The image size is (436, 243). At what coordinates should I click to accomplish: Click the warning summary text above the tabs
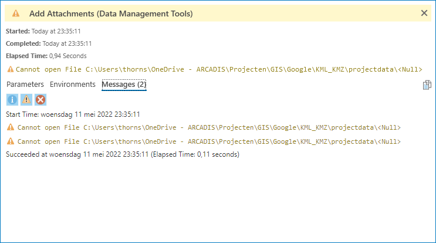[218, 69]
